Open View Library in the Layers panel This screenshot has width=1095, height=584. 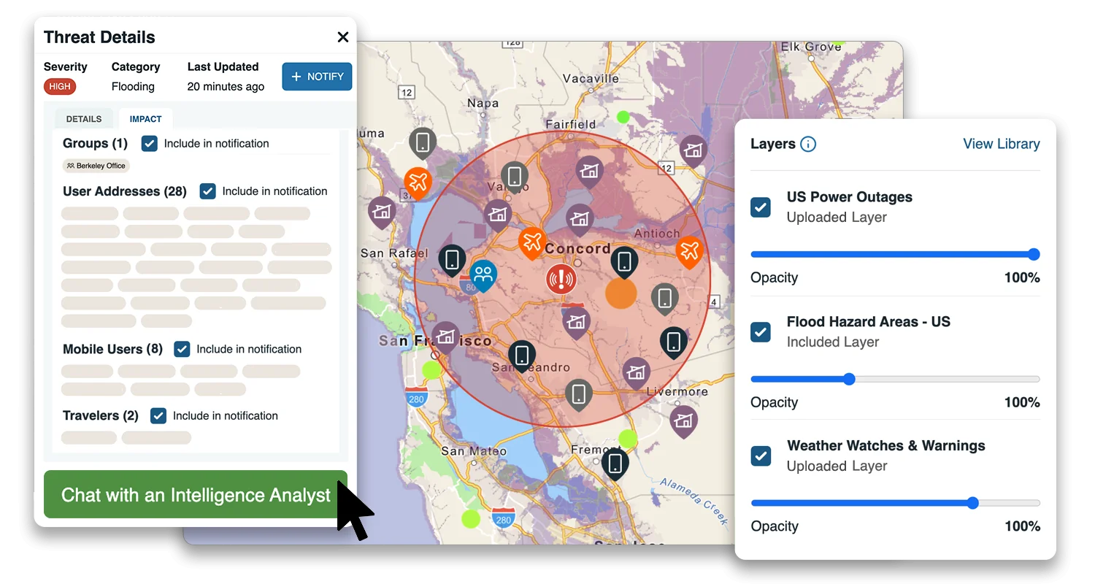[1001, 144]
